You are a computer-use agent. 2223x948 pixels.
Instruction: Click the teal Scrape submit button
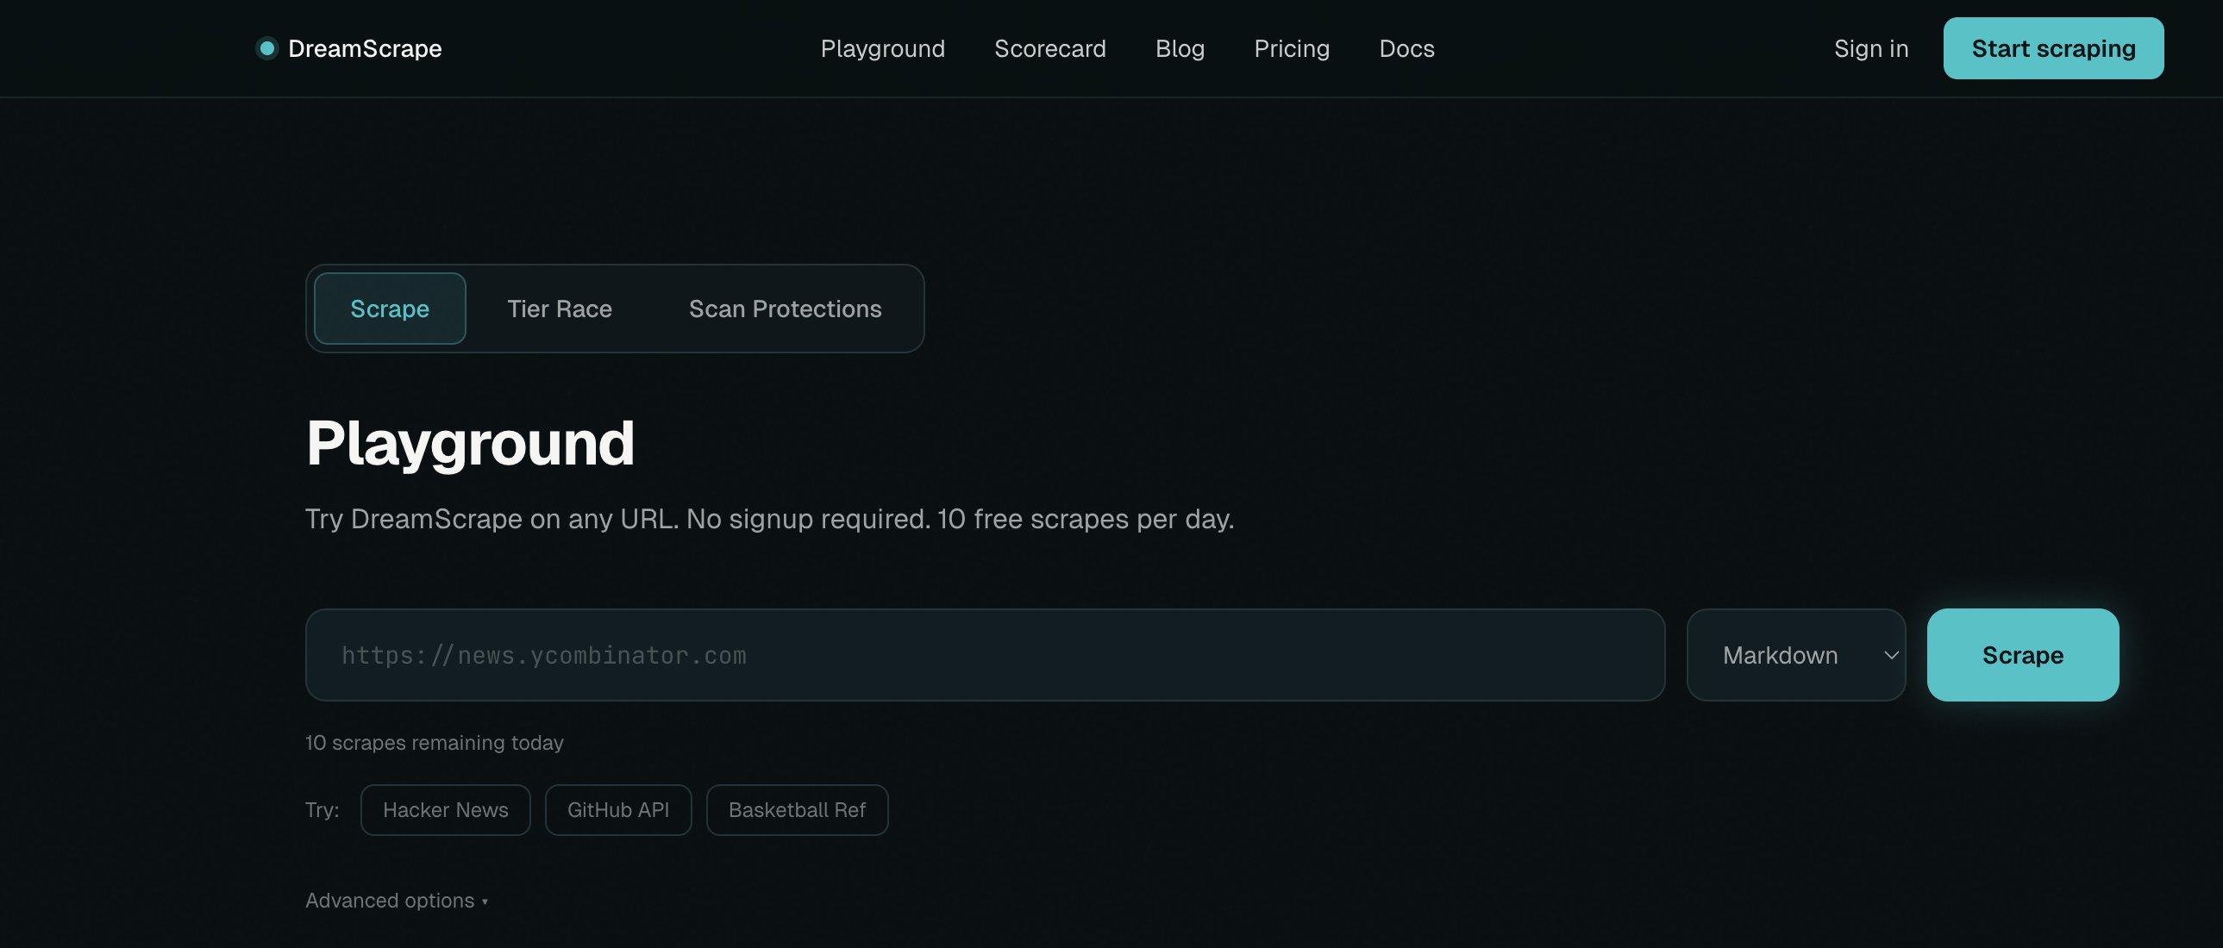[x=2022, y=655]
